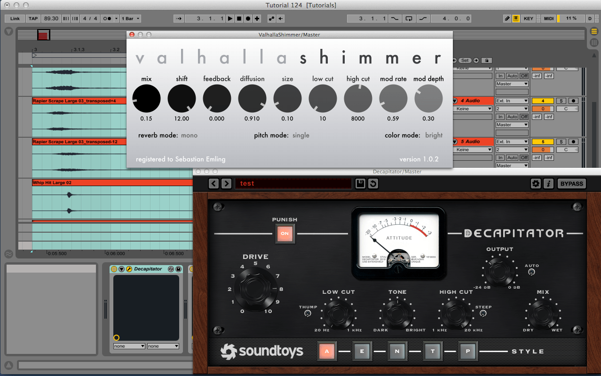
Task: Collapse the 5 Audio track fold triangle
Action: pyautogui.click(x=455, y=141)
